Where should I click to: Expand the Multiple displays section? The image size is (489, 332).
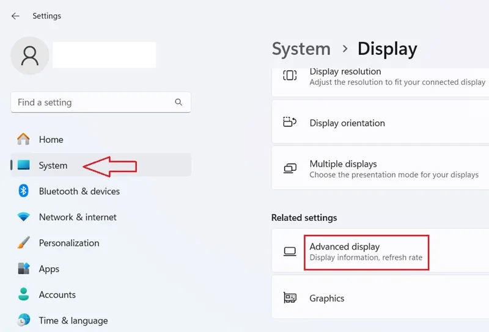pos(380,168)
